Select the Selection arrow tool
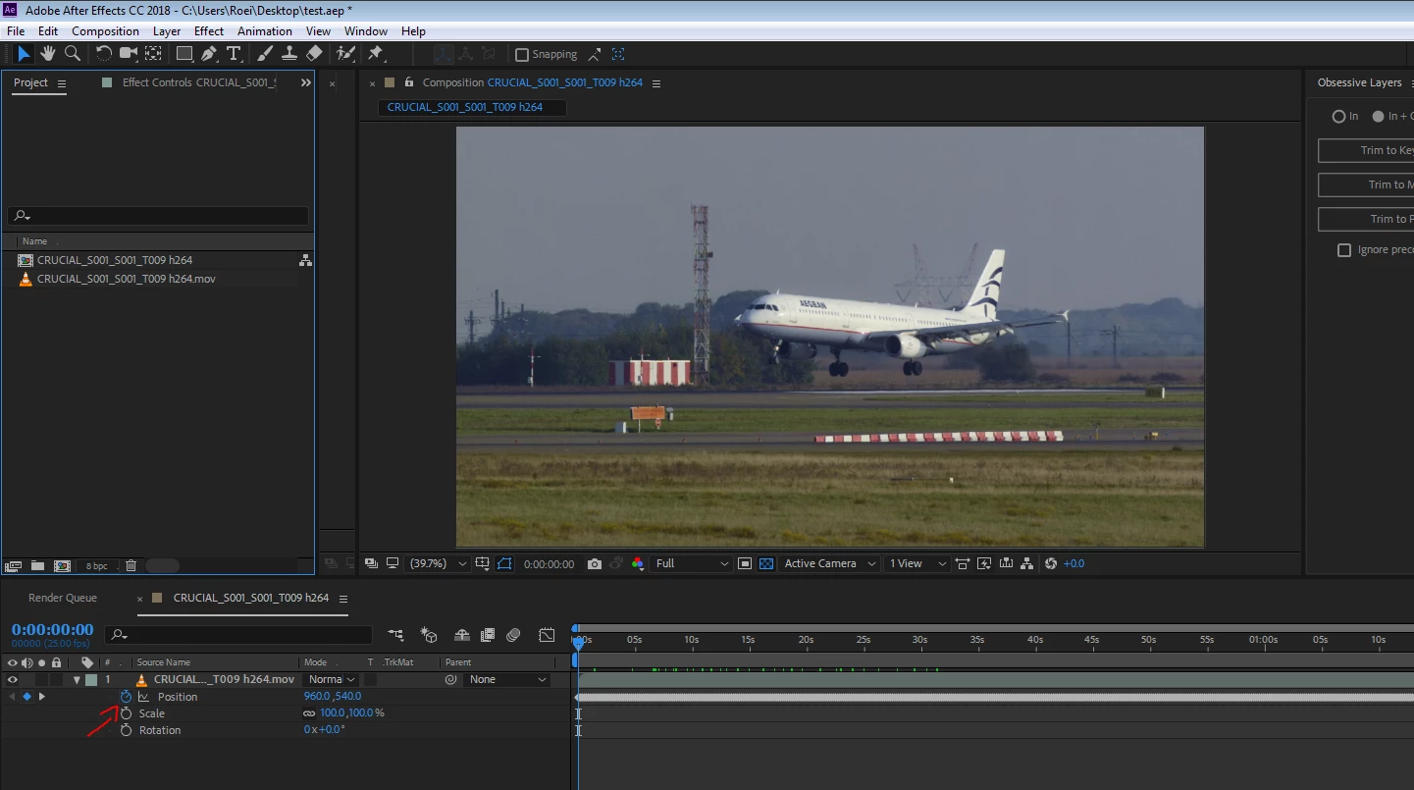 [25, 54]
